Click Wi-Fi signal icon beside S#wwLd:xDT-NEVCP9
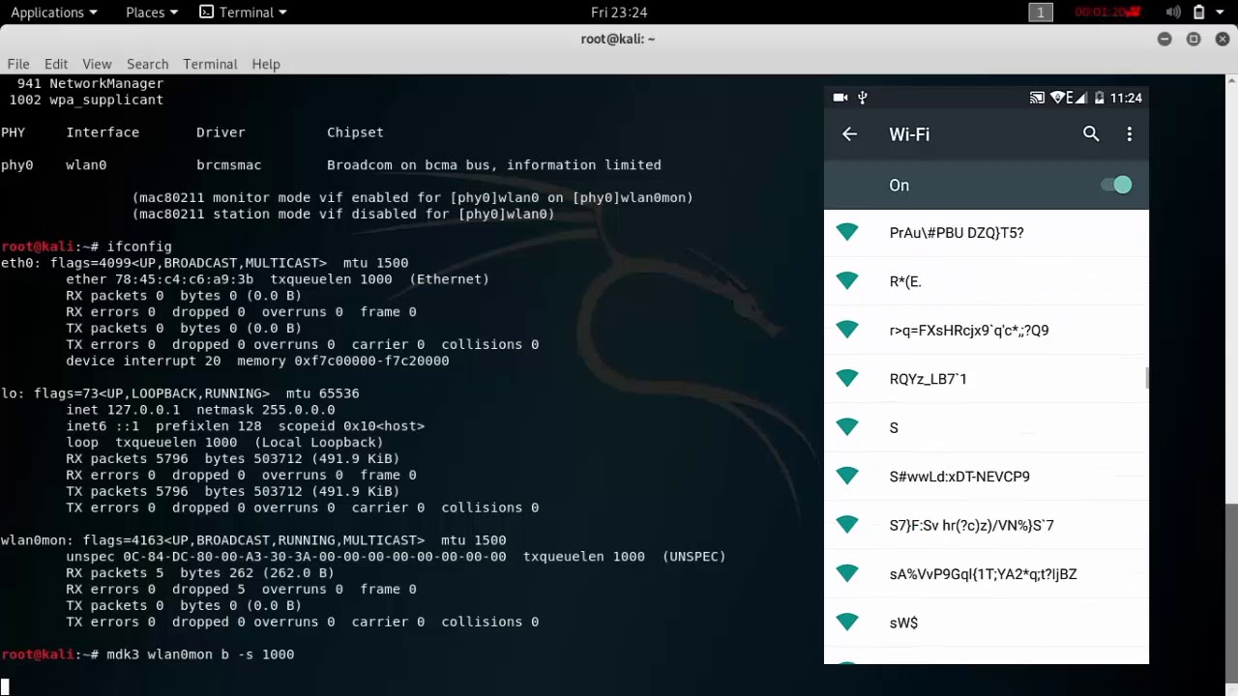The image size is (1238, 696). (x=847, y=476)
